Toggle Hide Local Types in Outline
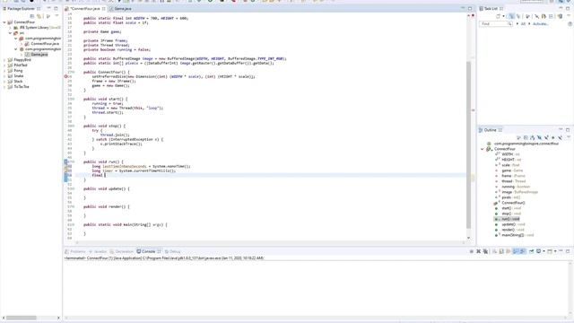 click(560, 137)
